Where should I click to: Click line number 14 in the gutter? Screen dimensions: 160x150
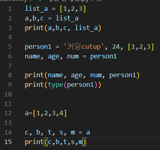point(8,132)
